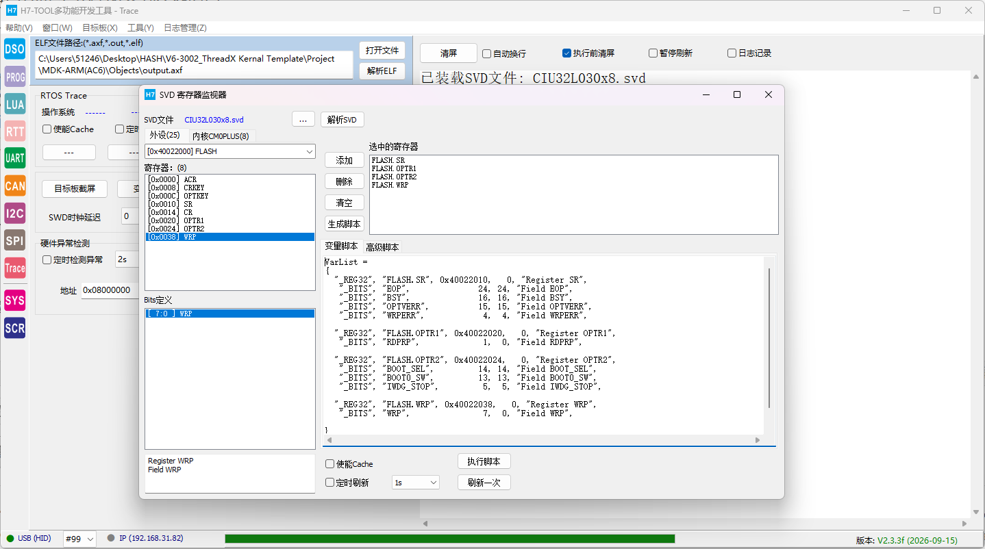Screen dimensions: 985x549
Task: Open the UART tool icon
Action: [x=14, y=158]
